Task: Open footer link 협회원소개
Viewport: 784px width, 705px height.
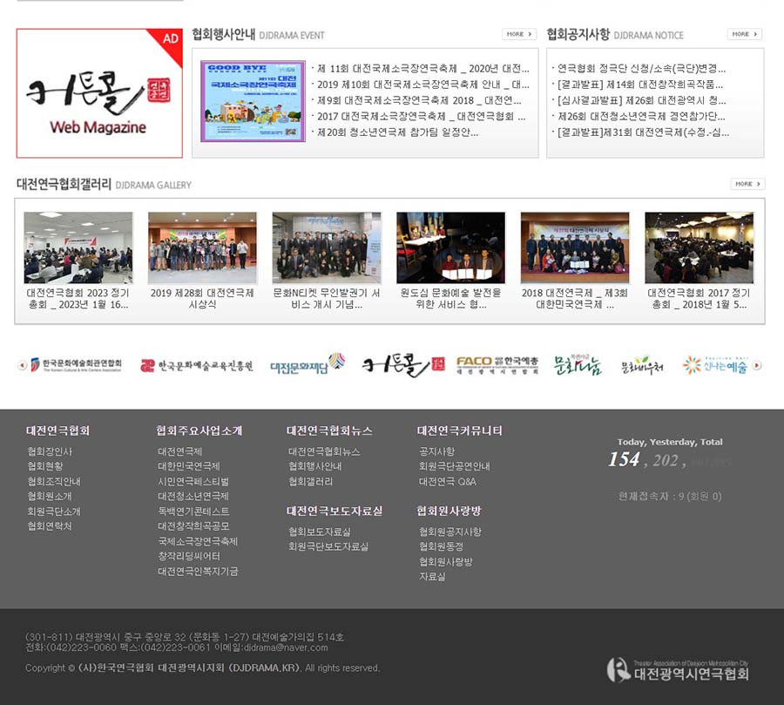Action: (x=50, y=496)
